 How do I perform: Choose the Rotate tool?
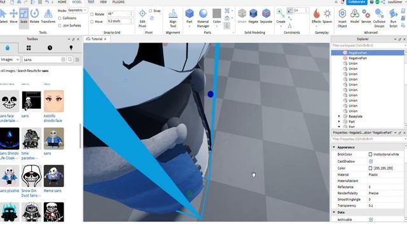(34, 16)
